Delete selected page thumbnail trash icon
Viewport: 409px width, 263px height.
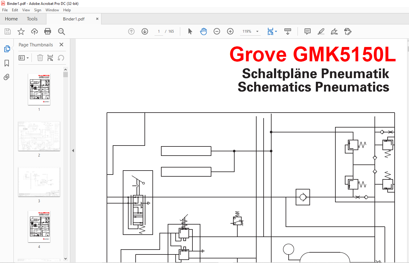click(40, 58)
